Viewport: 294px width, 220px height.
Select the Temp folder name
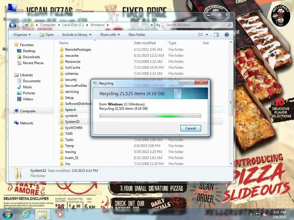[69, 146]
